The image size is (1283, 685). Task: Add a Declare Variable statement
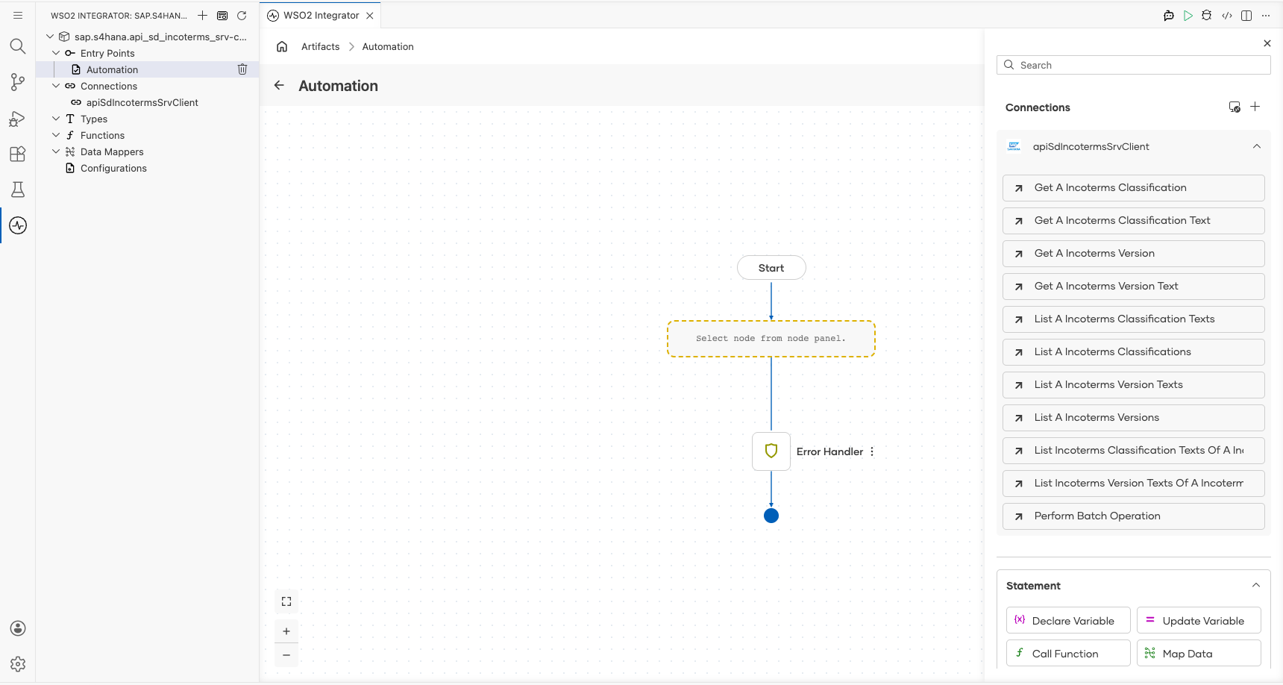point(1068,620)
